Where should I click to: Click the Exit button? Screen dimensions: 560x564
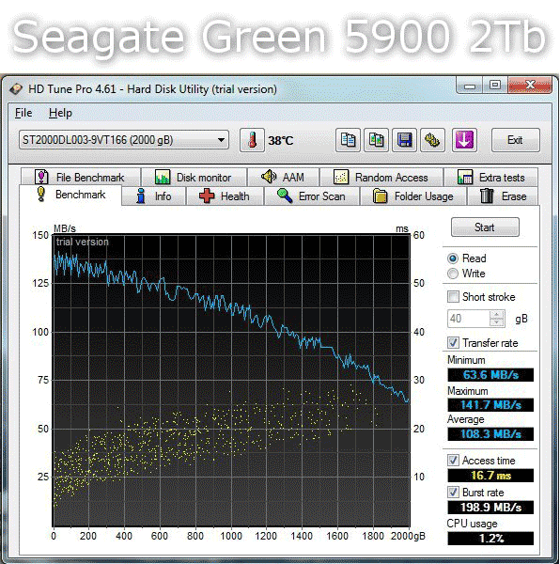pos(515,140)
